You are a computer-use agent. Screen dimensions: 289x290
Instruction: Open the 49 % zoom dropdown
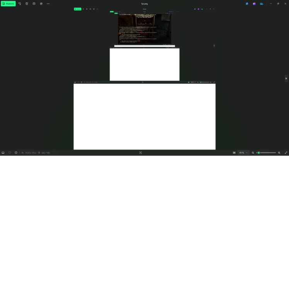click(x=243, y=153)
